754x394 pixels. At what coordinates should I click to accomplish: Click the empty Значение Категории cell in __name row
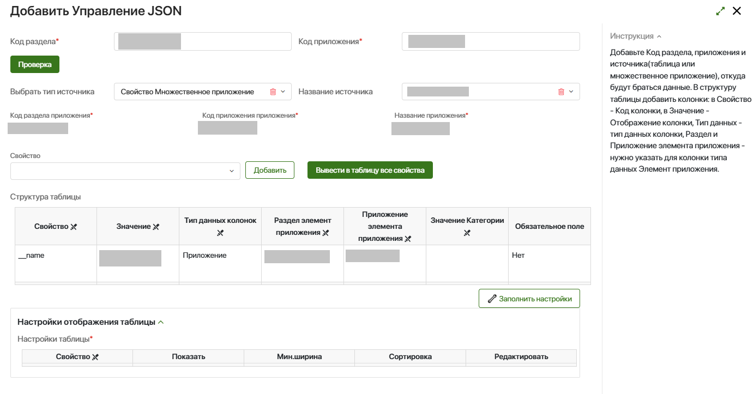point(467,264)
